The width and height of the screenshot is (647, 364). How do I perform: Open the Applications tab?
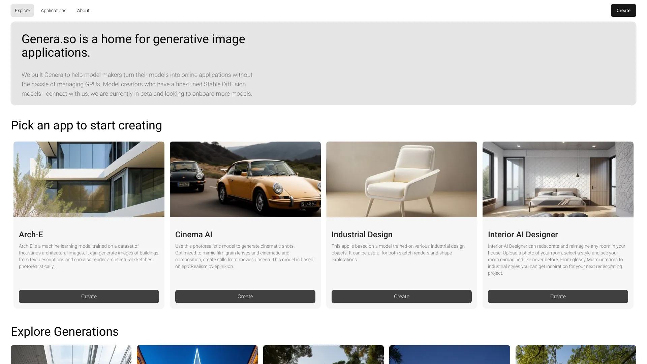53,10
